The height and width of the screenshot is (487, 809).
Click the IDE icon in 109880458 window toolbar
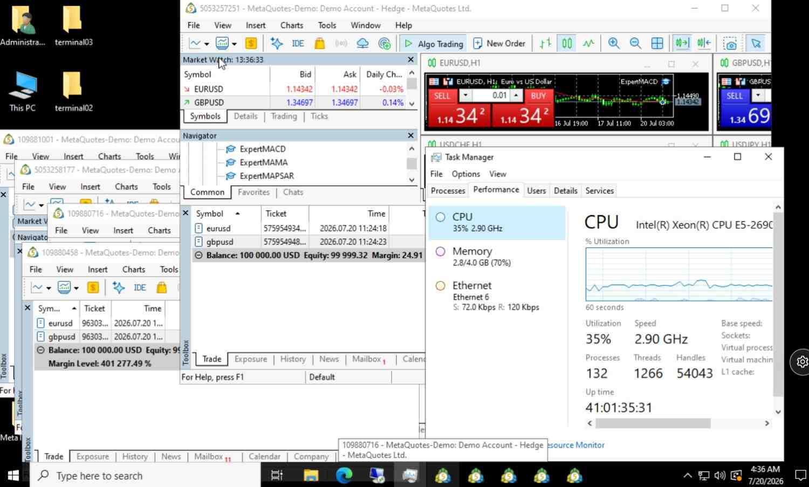(x=140, y=288)
